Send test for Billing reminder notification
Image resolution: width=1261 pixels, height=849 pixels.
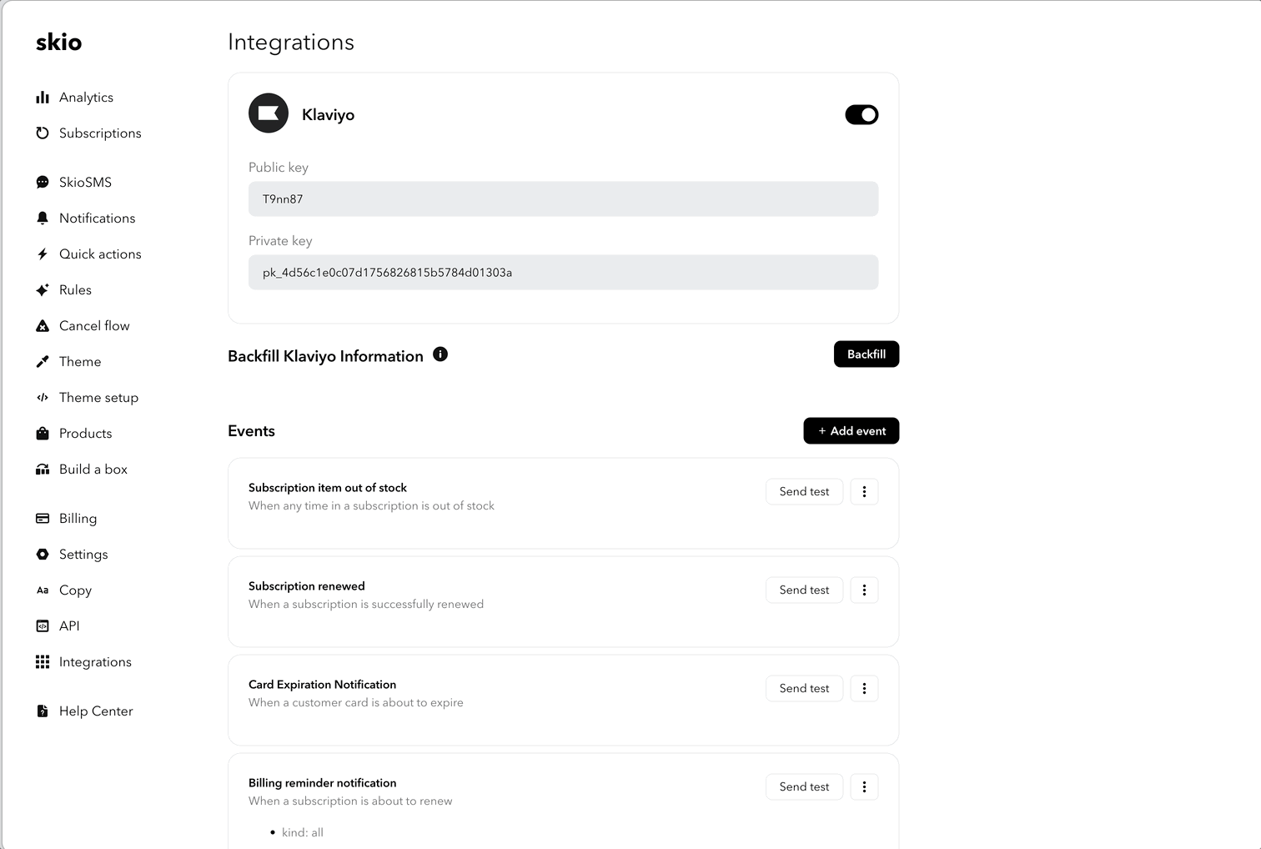(804, 786)
